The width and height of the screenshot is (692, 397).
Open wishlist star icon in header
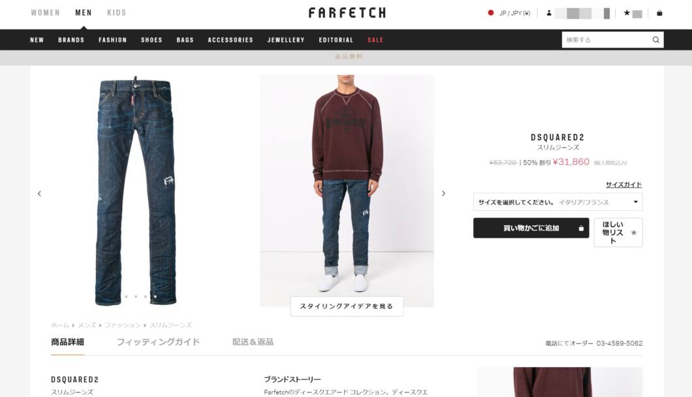[627, 13]
